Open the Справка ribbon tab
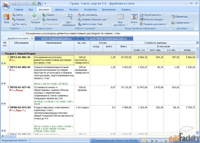 click(x=126, y=10)
